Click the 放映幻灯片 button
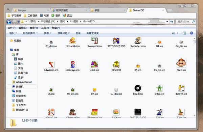203x132 pixels. point(64,33)
